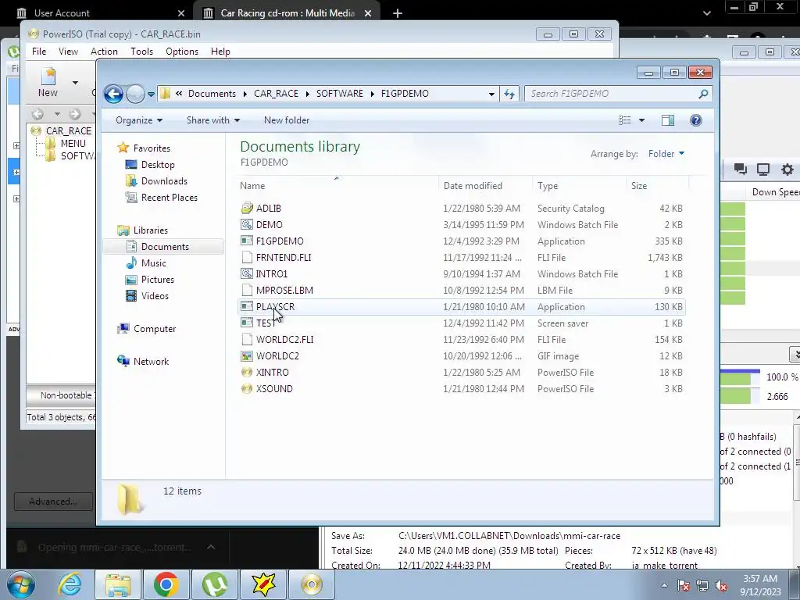800x600 pixels.
Task: Select the PLAYSCR application file
Action: pyautogui.click(x=462, y=306)
